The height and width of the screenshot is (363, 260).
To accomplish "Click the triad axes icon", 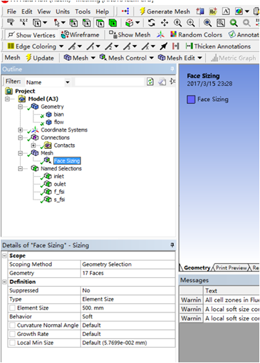I will tap(160, 35).
